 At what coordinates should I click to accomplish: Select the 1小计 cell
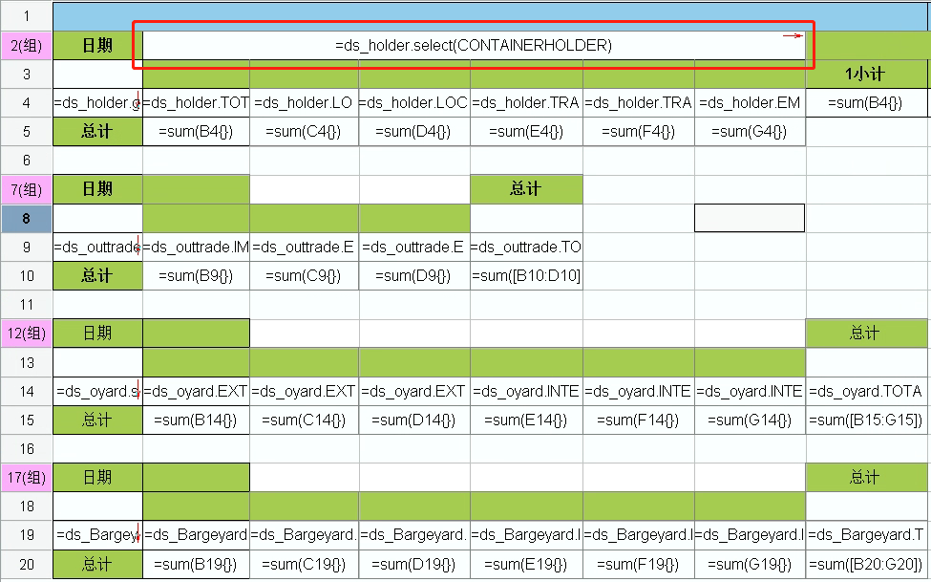(x=864, y=75)
